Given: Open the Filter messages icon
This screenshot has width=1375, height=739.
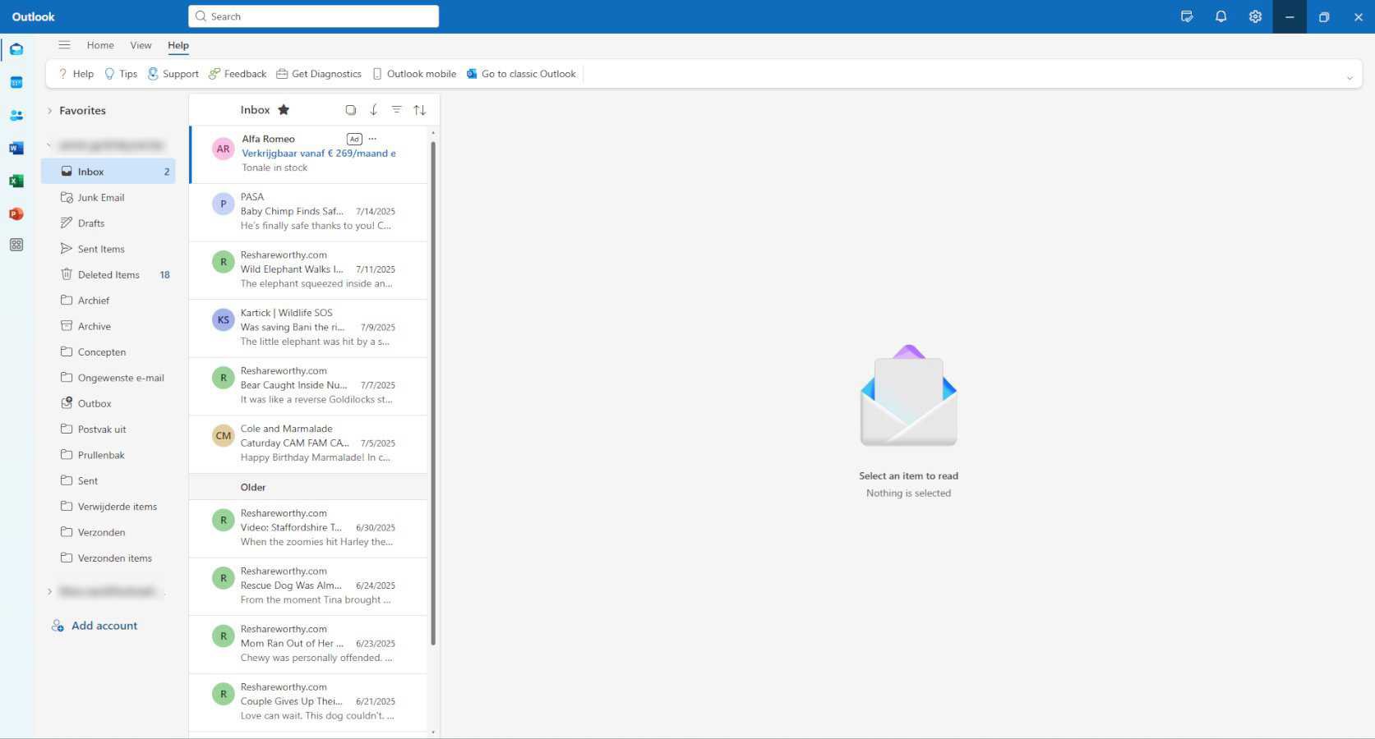Looking at the screenshot, I should click(397, 110).
